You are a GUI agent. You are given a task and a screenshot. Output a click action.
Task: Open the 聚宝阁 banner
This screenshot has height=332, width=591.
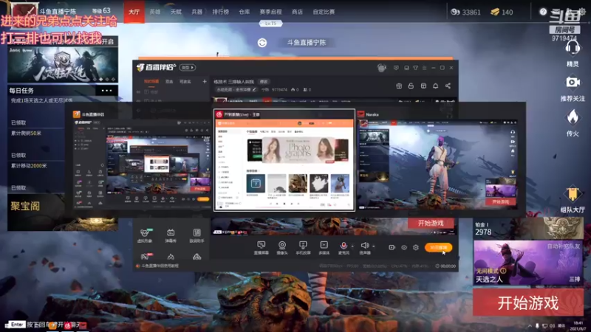click(63, 212)
